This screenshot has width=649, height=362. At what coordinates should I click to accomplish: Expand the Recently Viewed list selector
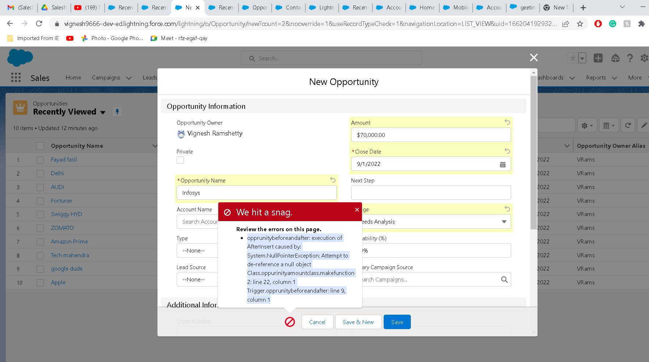pos(103,112)
